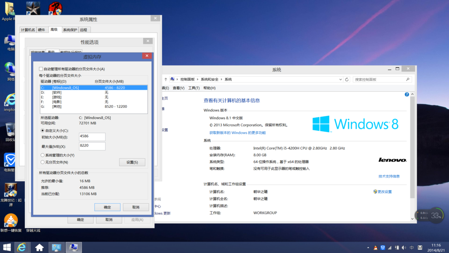
Task: Go up one level in System window
Action: point(166,80)
